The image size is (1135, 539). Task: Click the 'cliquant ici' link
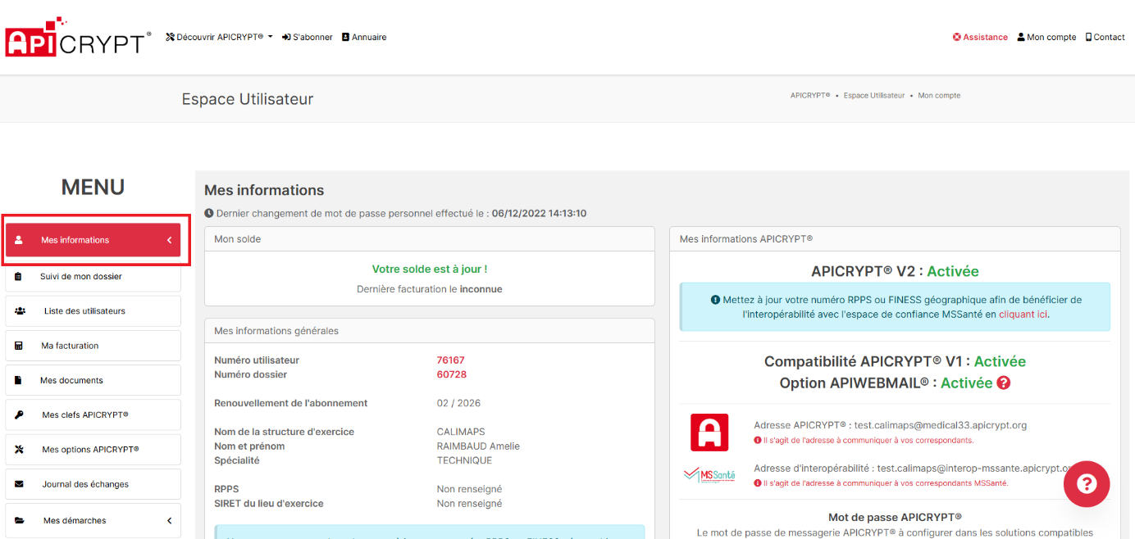(x=1023, y=314)
